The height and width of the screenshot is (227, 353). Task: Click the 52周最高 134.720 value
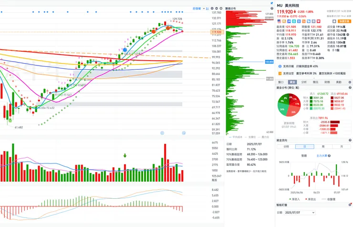293,46
